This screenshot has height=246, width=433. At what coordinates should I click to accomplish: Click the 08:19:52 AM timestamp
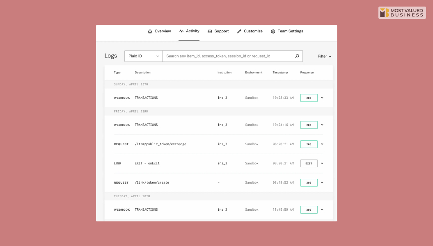point(283,182)
